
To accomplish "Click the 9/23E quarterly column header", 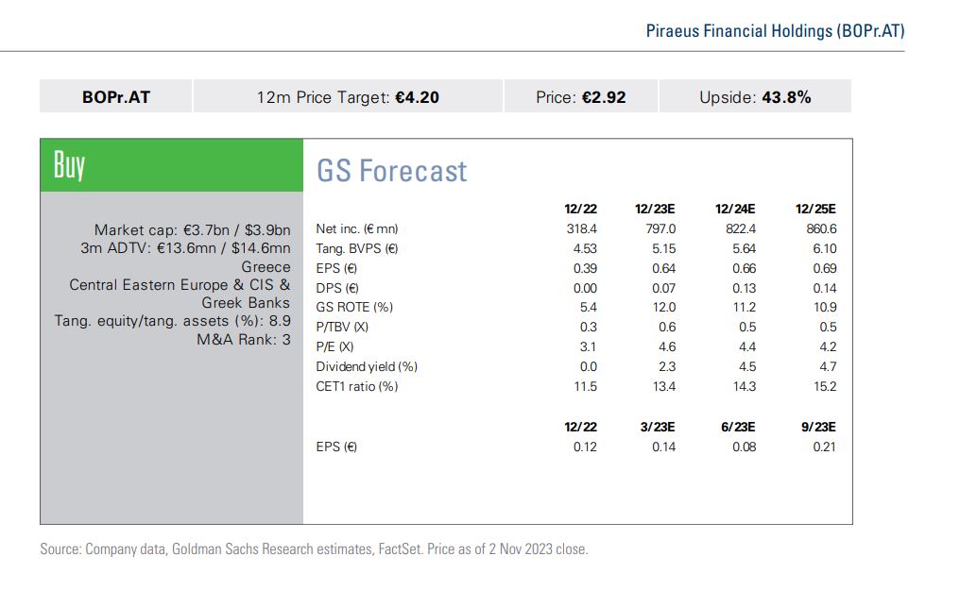I will (x=818, y=427).
